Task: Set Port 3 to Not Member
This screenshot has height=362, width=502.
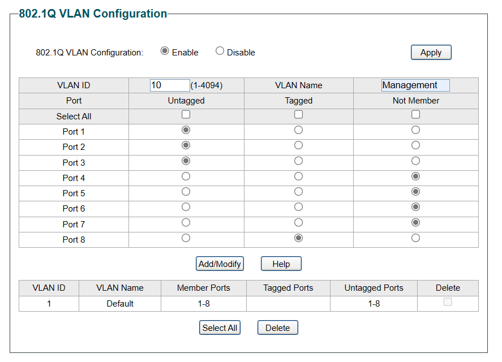Action: click(416, 161)
